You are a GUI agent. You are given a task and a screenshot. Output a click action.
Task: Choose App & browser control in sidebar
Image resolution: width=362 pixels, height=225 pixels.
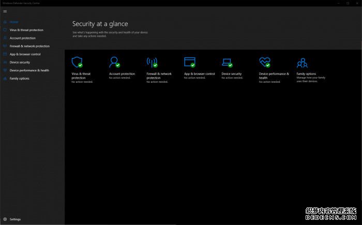click(25, 54)
